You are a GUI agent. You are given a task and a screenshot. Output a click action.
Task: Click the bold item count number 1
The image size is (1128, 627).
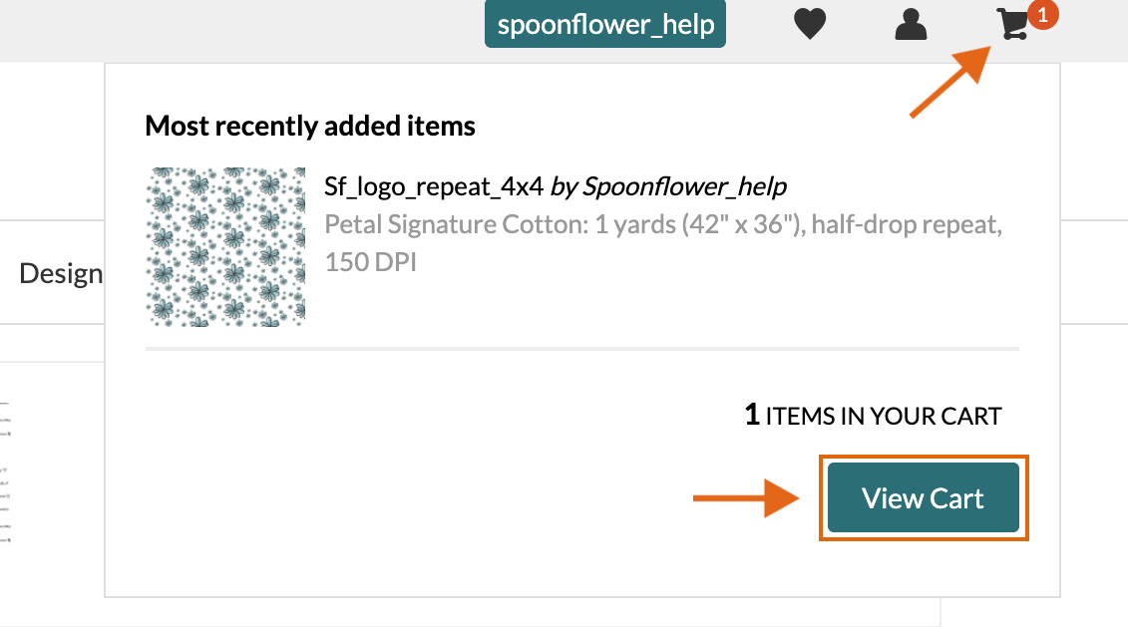click(x=752, y=415)
